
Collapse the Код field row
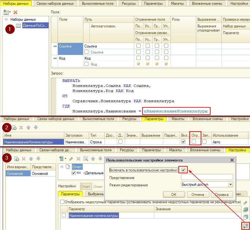(x=55, y=58)
